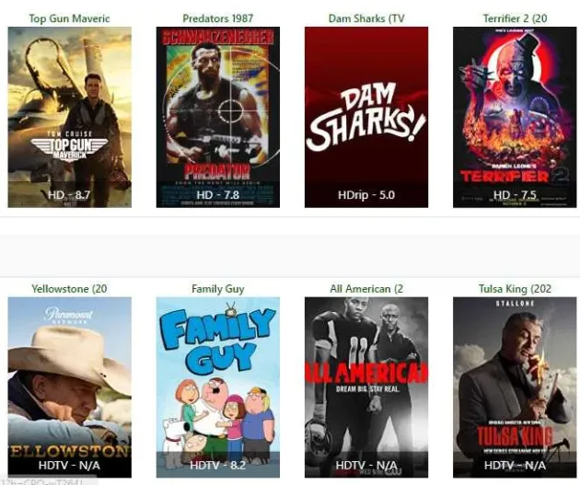The width and height of the screenshot is (580, 485).
Task: Click the 'All American (2' title link
Action: (366, 289)
